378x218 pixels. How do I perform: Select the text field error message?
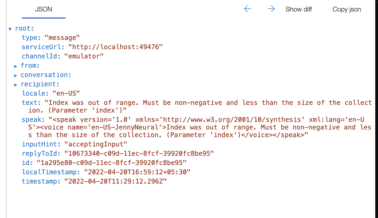tap(191, 102)
